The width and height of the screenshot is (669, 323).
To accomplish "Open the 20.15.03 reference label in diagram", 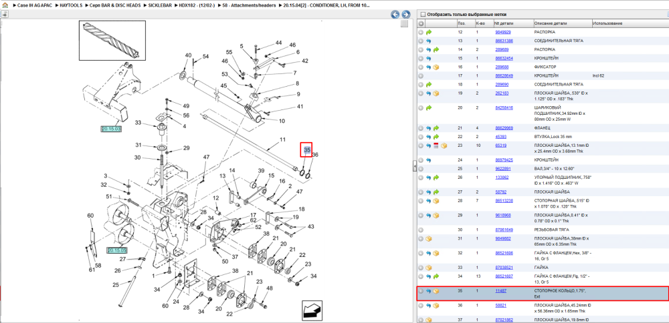I will coord(111,129).
